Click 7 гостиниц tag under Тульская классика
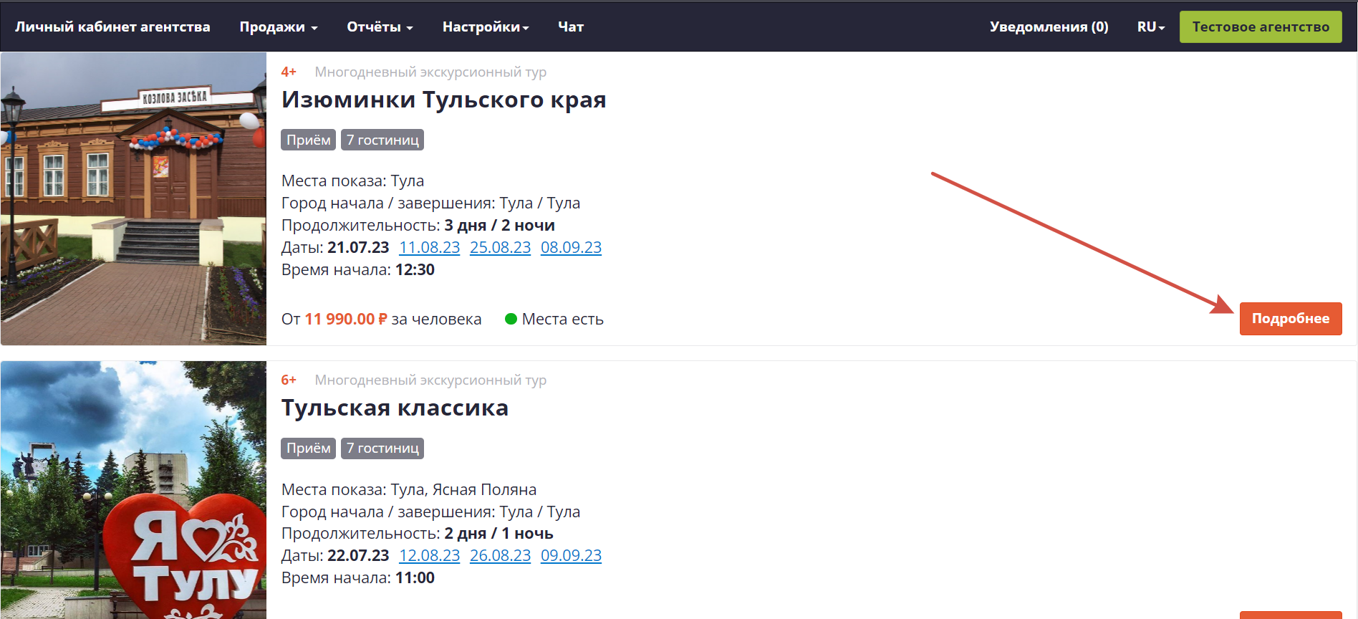Image resolution: width=1358 pixels, height=619 pixels. tap(382, 448)
